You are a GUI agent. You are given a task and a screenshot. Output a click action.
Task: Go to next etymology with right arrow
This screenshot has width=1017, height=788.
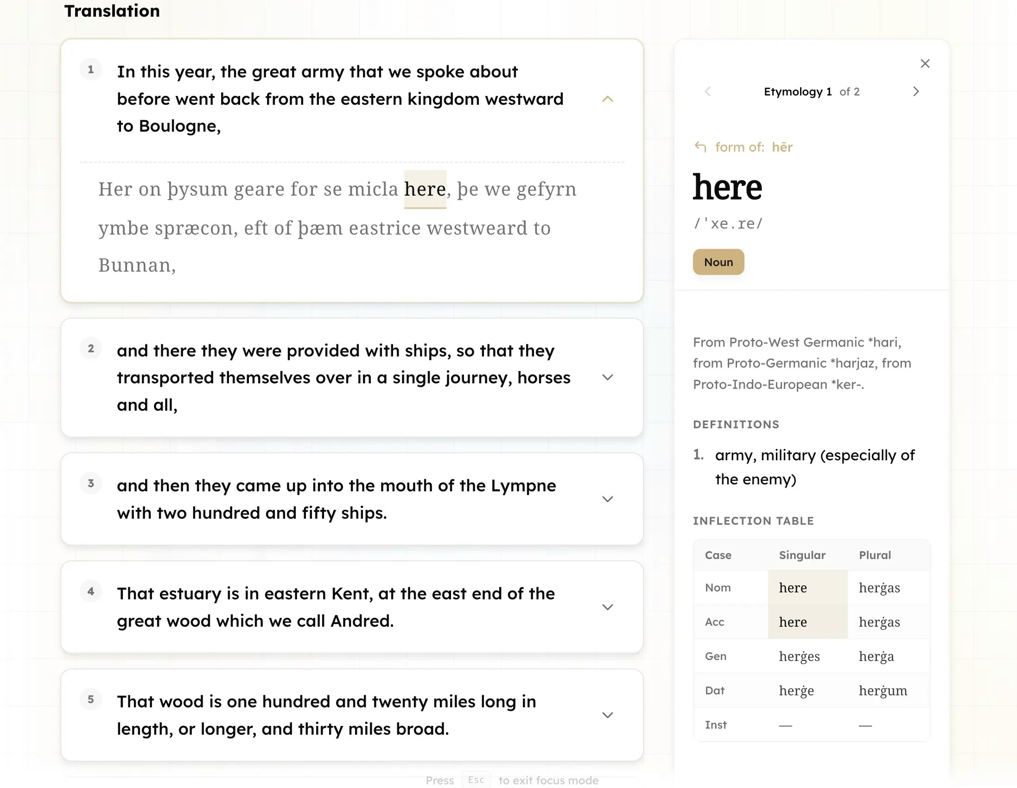click(x=915, y=91)
